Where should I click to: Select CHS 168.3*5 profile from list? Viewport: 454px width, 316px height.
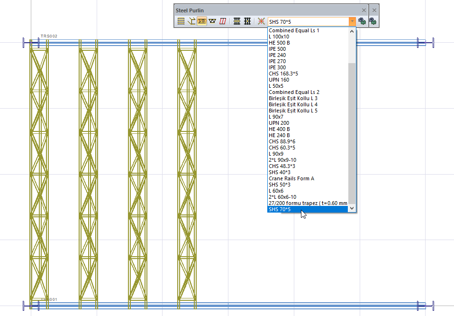[283, 74]
